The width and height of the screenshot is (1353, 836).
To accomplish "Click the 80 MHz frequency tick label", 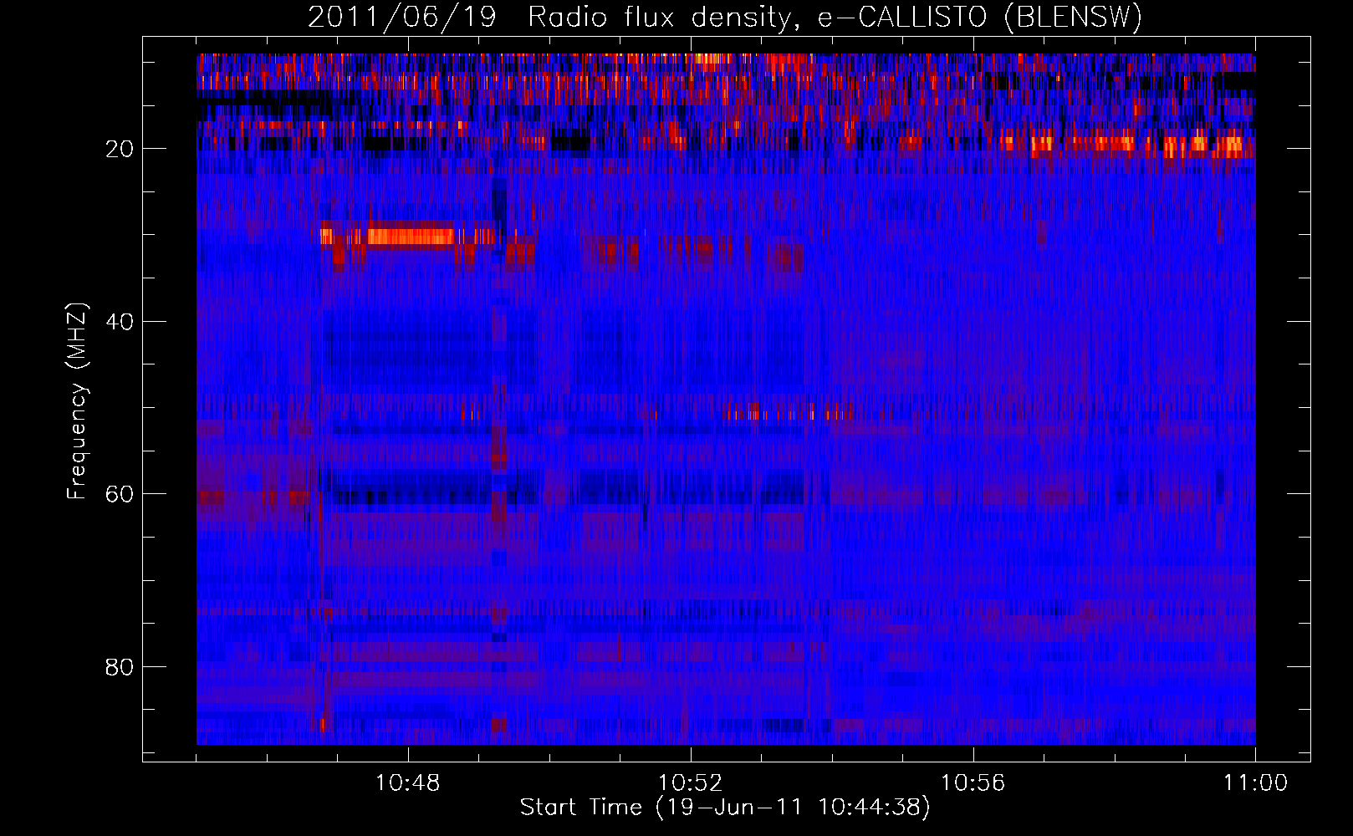I will (x=120, y=667).
